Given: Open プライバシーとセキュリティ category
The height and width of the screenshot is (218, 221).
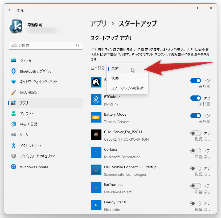Looking at the screenshot, I should 46,156.
